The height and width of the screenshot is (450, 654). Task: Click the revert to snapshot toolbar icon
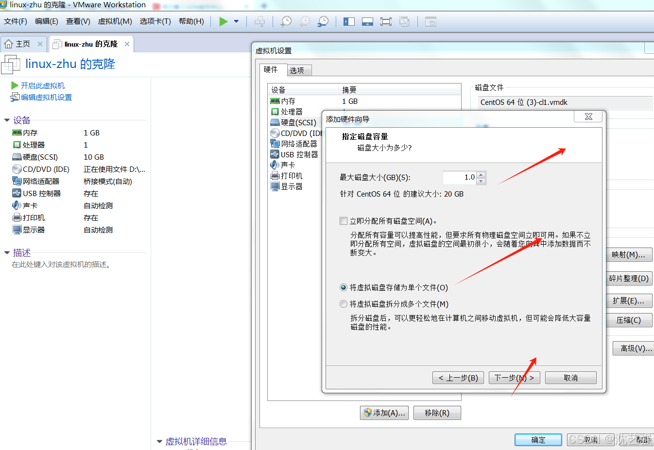point(305,21)
